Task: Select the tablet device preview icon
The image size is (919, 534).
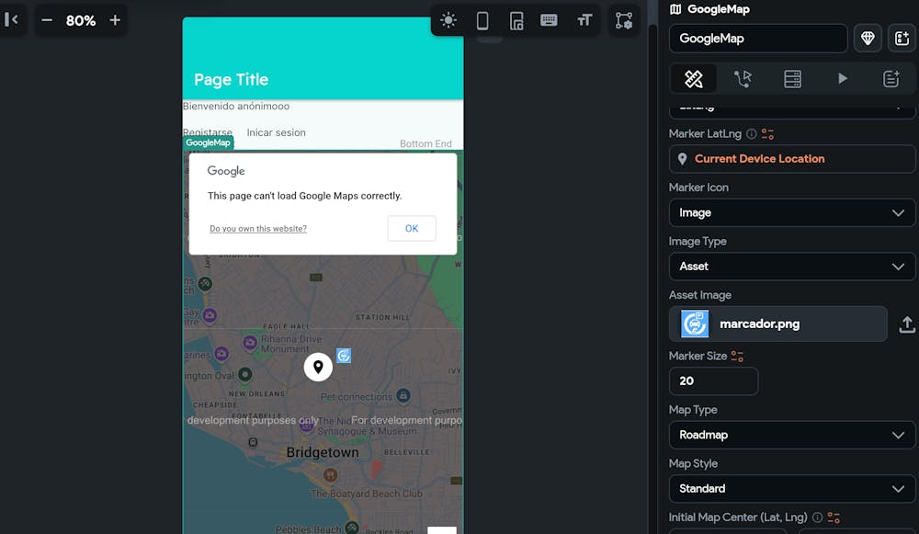Action: 516,20
